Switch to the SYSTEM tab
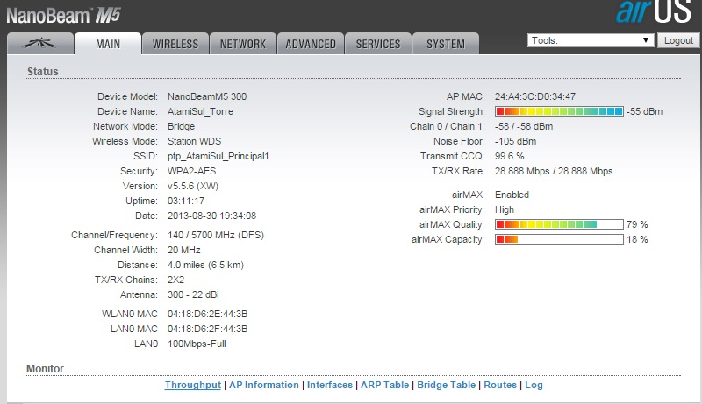The height and width of the screenshot is (404, 702). click(446, 44)
